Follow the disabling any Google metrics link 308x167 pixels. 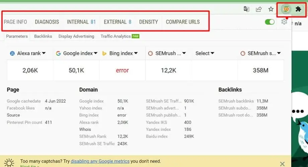point(100,161)
